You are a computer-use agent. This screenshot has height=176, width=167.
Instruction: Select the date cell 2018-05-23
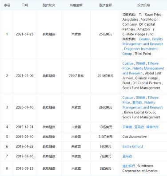click(x=24, y=168)
